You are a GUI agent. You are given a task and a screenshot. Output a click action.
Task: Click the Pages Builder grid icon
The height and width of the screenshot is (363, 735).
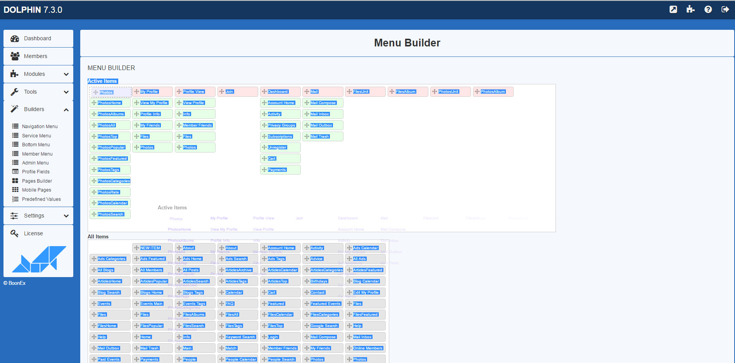click(15, 181)
